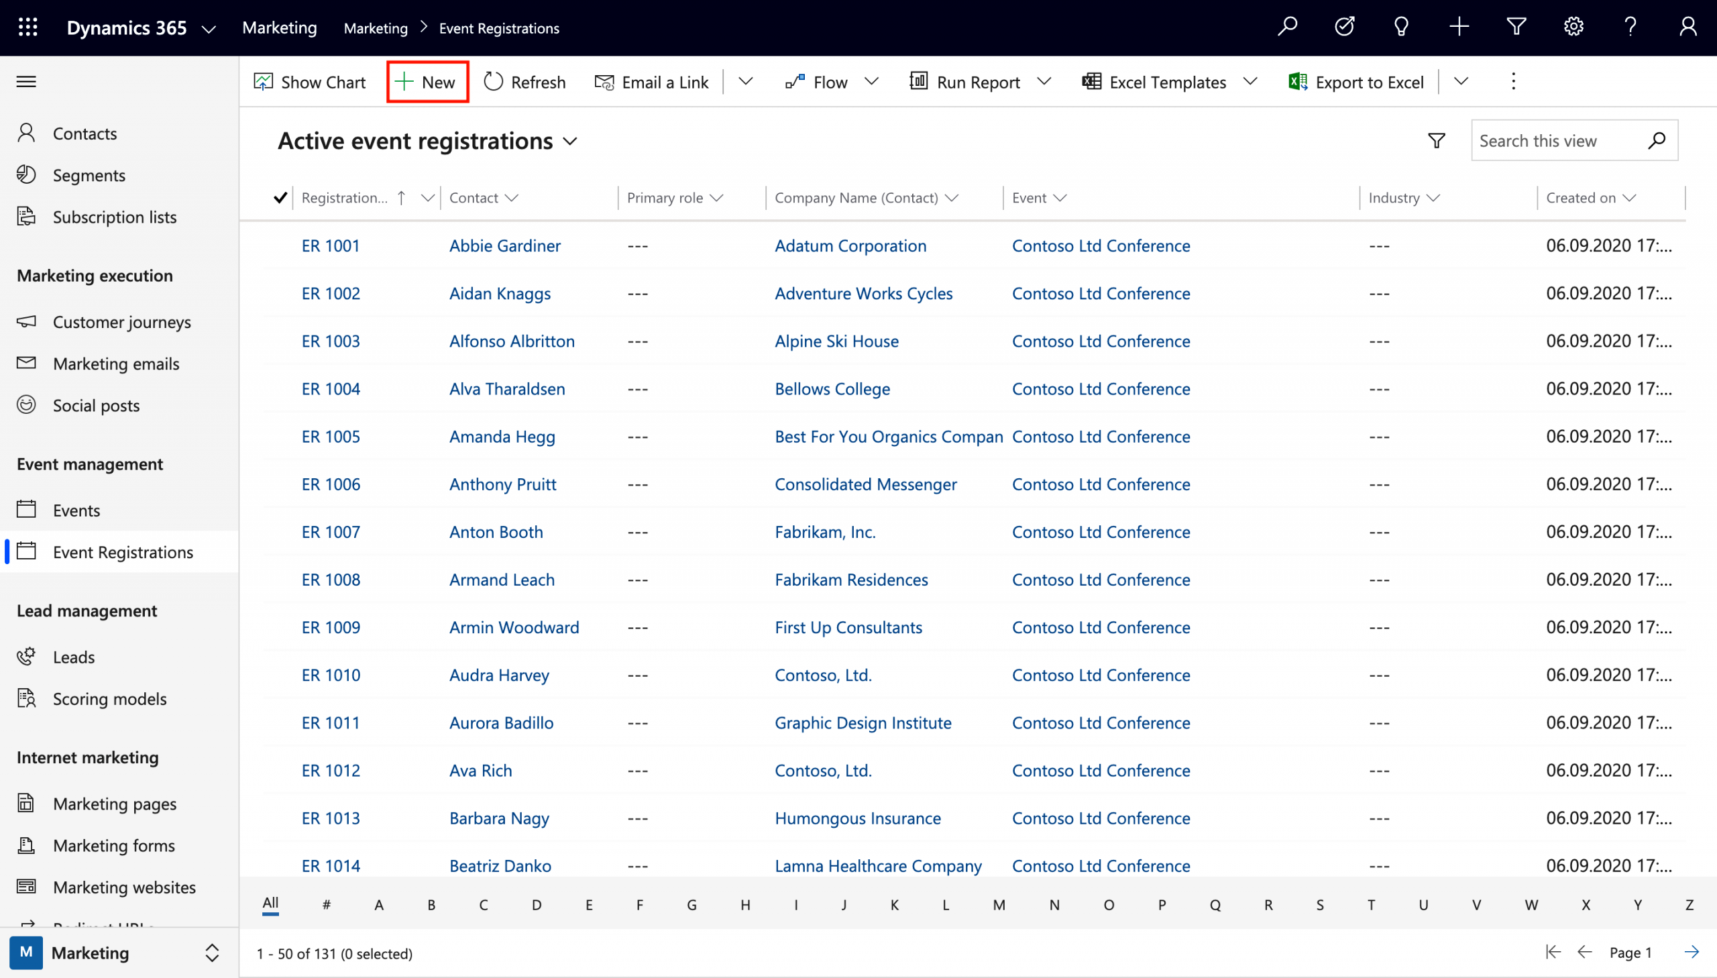This screenshot has width=1717, height=978.
Task: Open Marketing pages in sidebar
Action: pos(119,804)
